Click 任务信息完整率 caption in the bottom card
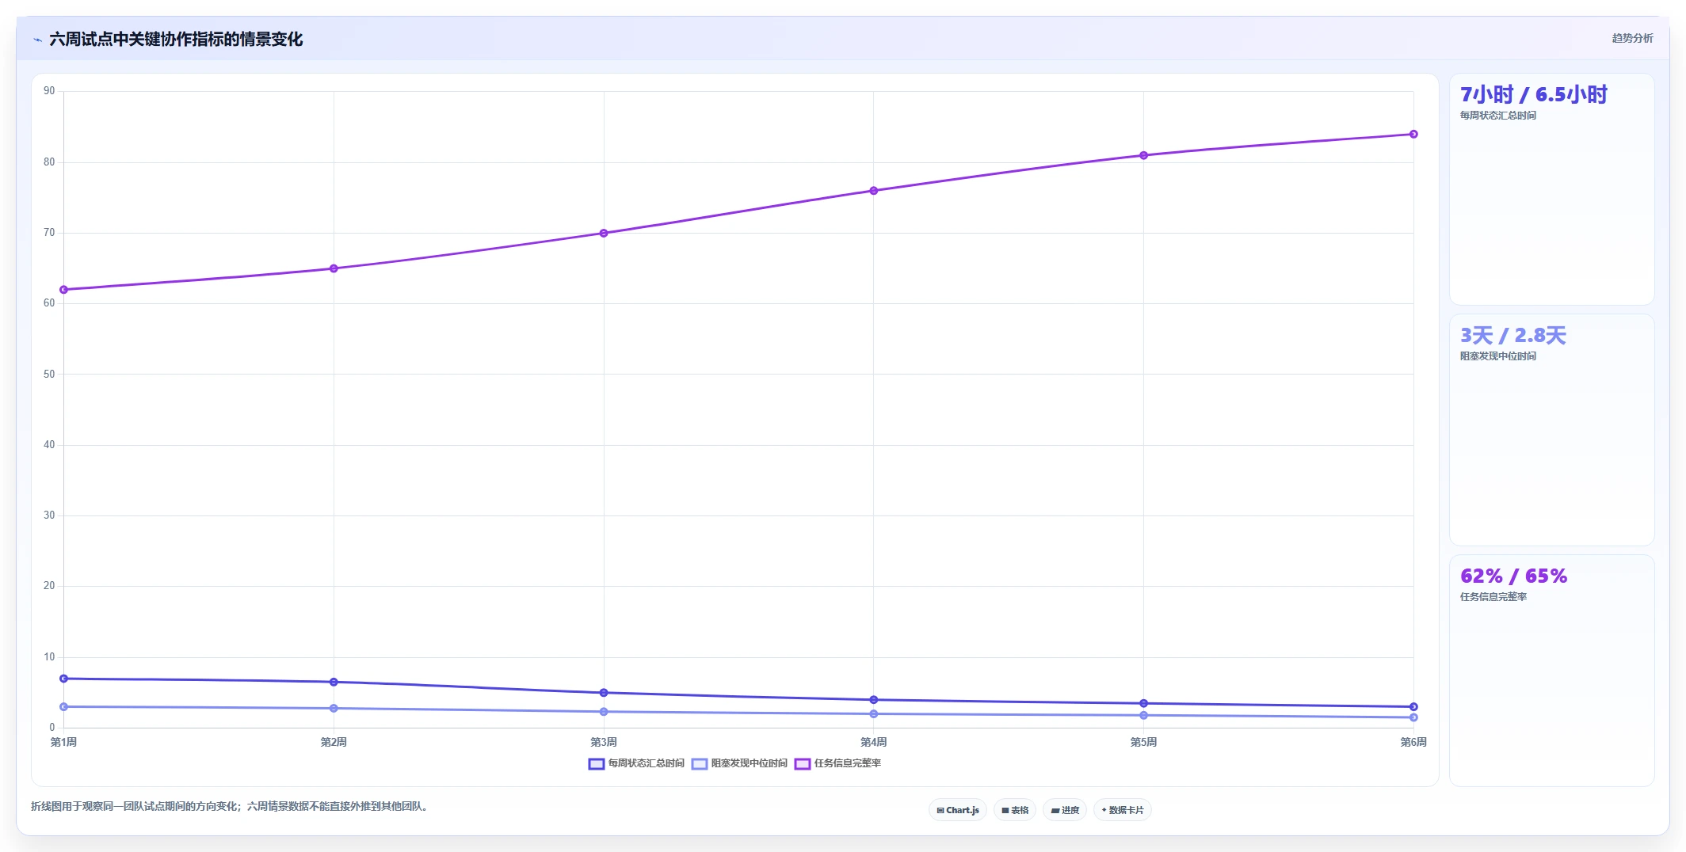1686x852 pixels. (1493, 597)
